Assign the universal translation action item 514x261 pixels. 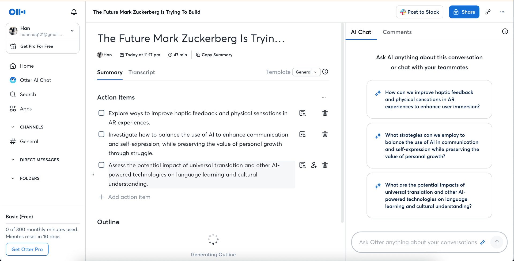[x=313, y=165]
